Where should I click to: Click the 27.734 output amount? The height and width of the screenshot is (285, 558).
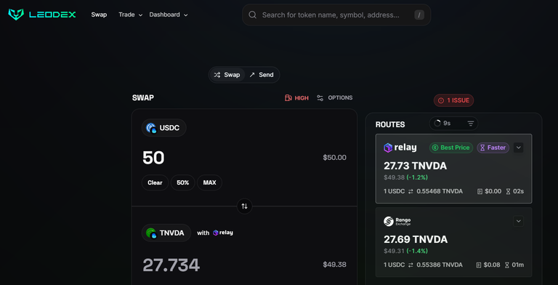tap(171, 265)
